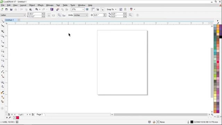This screenshot has height=125, width=222.
Task: Click the Undo arrow icon
Action: pos(37,9)
